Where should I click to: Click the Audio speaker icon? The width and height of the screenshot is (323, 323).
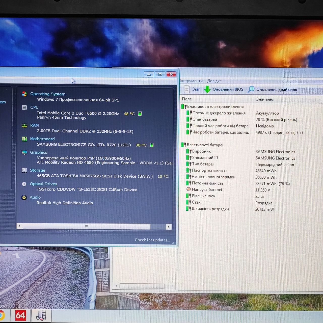click(24, 197)
